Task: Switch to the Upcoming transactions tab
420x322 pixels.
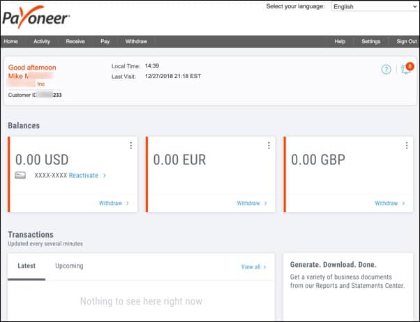Action: tap(69, 266)
